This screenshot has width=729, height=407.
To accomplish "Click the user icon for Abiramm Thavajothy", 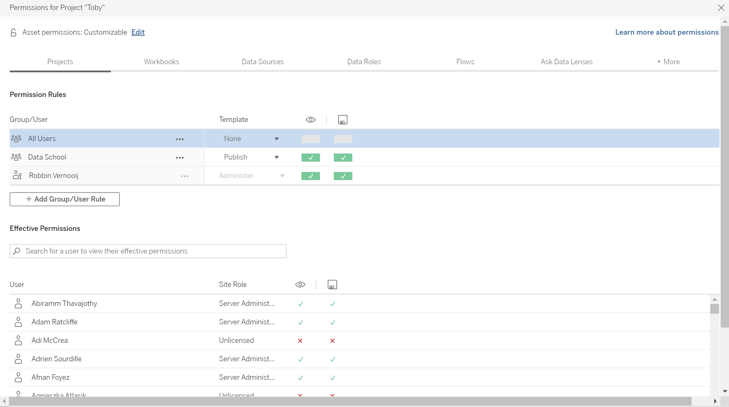I will click(x=18, y=303).
